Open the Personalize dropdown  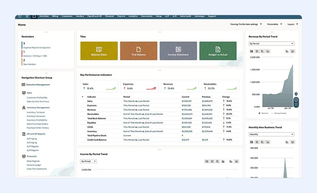[275, 24]
